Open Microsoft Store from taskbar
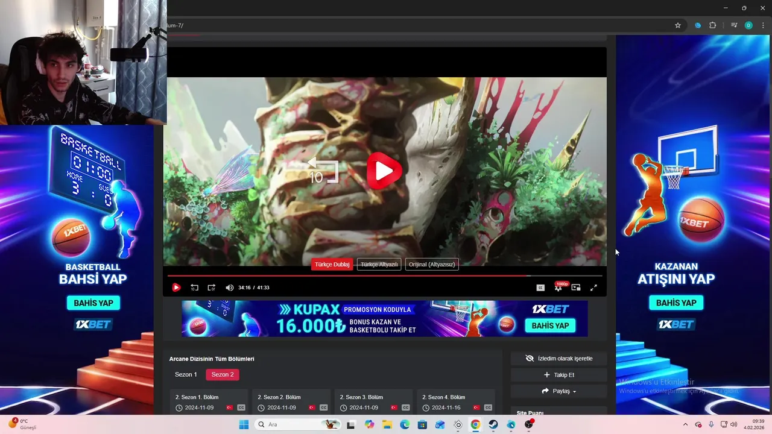The width and height of the screenshot is (772, 434). pyautogui.click(x=422, y=424)
